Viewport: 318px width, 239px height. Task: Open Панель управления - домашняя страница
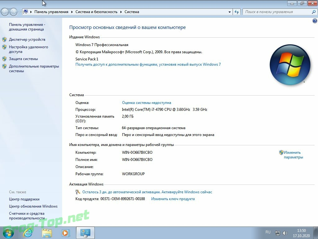click(x=26, y=27)
